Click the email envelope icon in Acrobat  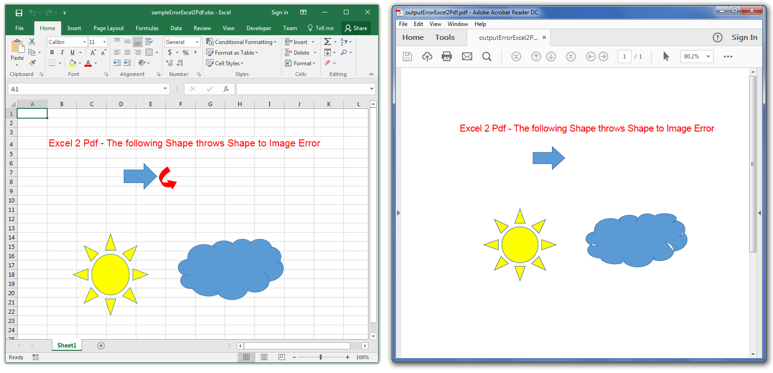[467, 57]
